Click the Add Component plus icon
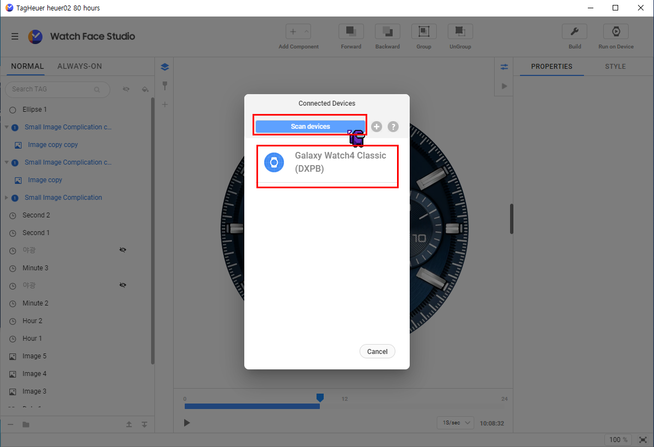This screenshot has width=654, height=447. click(293, 31)
